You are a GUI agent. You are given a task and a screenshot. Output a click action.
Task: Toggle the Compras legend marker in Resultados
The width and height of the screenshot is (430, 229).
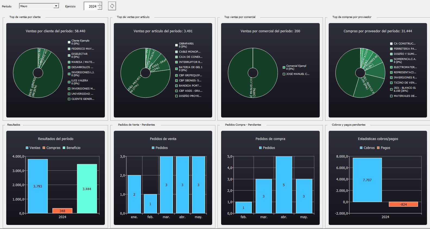[x=44, y=148]
